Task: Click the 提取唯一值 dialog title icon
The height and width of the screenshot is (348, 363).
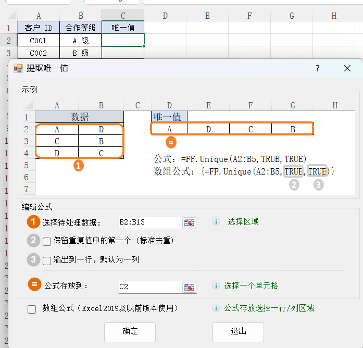Action: click(18, 68)
